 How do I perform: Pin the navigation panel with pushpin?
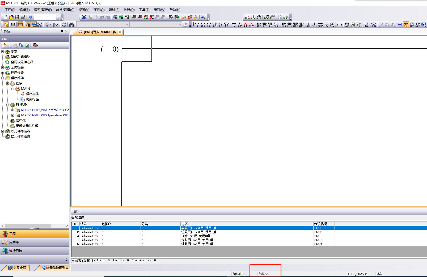[62, 32]
